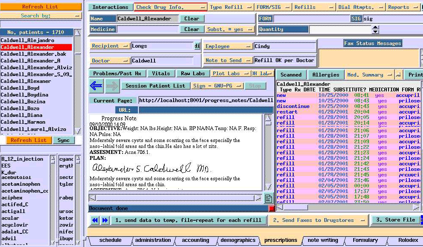Click the blue rewind double-arrow button
Viewport: 423px width, 247px height.
coord(95,220)
